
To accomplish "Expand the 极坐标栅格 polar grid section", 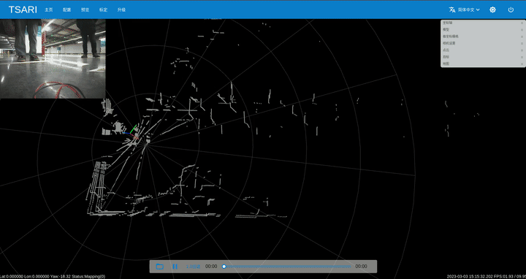I will tap(483, 37).
